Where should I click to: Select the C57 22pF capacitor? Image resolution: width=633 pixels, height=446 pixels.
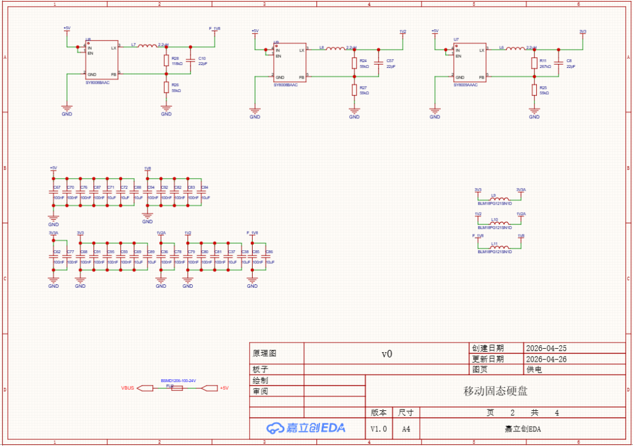click(x=379, y=63)
